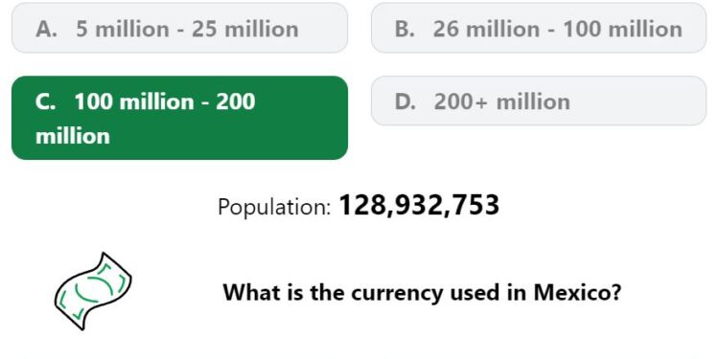The height and width of the screenshot is (359, 719).
Task: Click the question about Mexico's currency
Action: tap(422, 292)
